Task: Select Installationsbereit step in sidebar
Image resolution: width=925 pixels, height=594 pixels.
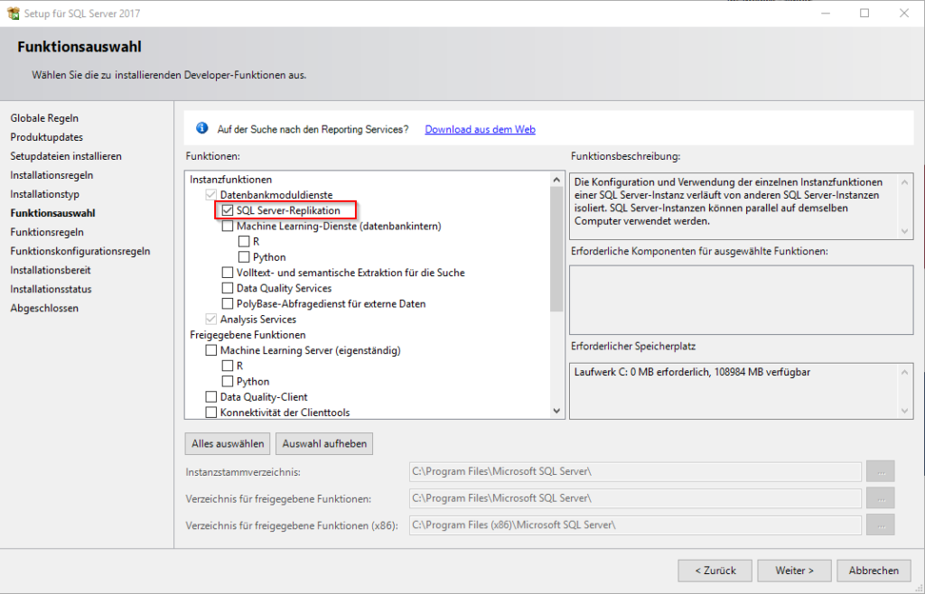Action: pos(51,270)
